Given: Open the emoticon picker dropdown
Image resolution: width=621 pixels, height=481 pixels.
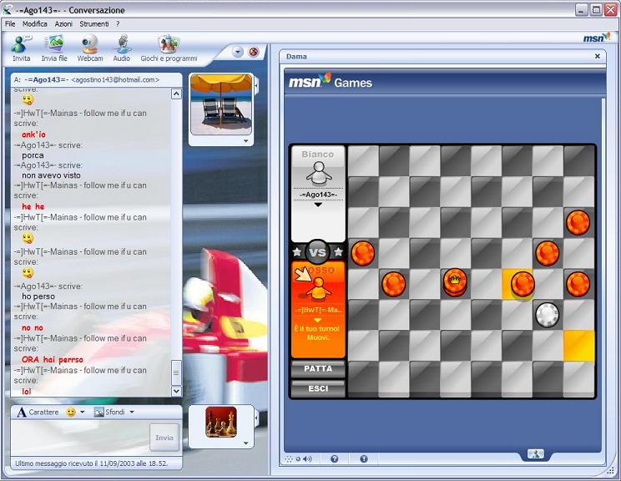Looking at the screenshot, I should 75,413.
